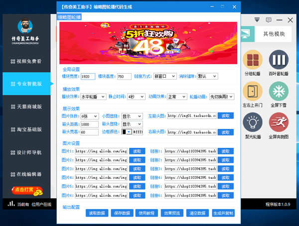Open the 分组轮播 grouped carousel icon
299x226 pixels.
252,61
